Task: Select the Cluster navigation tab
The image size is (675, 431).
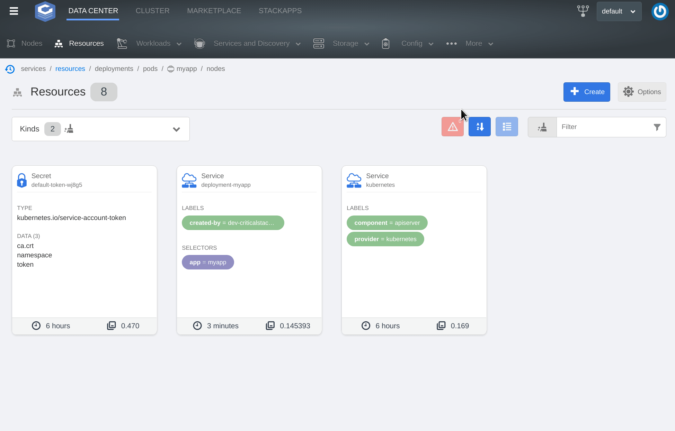Action: pos(152,11)
